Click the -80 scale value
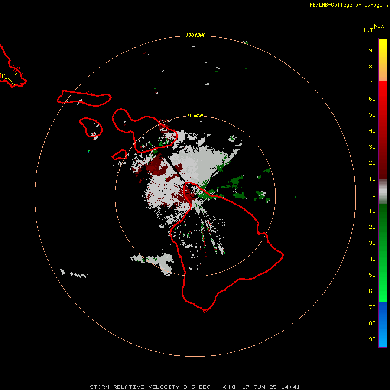Image resolution: width=390 pixels, height=390 pixels. 370,323
